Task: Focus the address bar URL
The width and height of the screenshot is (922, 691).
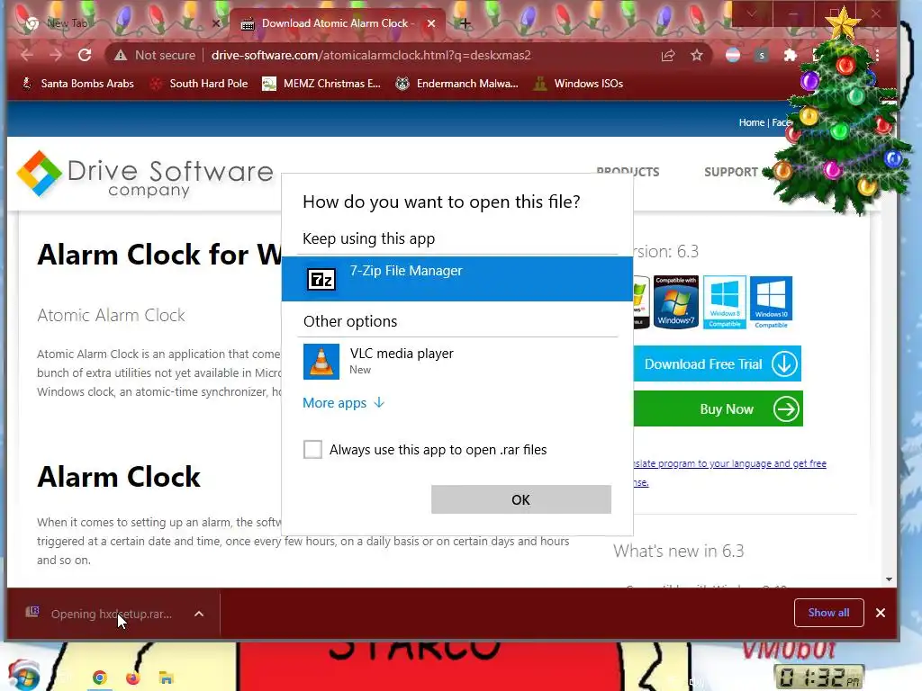Action: coord(371,55)
